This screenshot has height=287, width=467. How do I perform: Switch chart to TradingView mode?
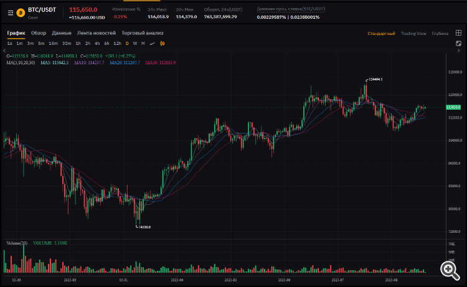[x=413, y=33]
